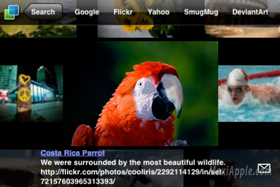Image resolution: width=280 pixels, height=187 pixels.
Task: Select the Yahoo source tab
Action: pos(159,12)
